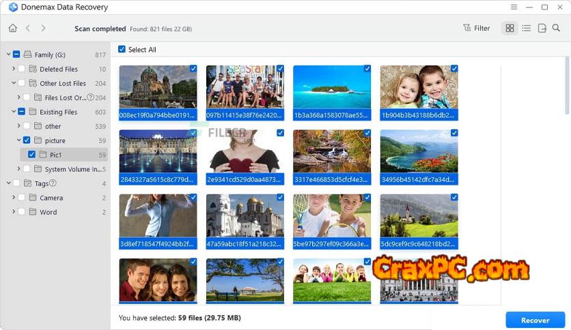This screenshot has height=330, width=571.
Task: Toggle the Existing Files checkbox
Action: [x=21, y=112]
